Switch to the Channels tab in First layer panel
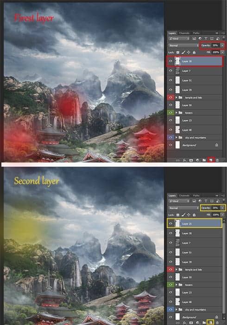This screenshot has width=227, height=325. [x=184, y=33]
